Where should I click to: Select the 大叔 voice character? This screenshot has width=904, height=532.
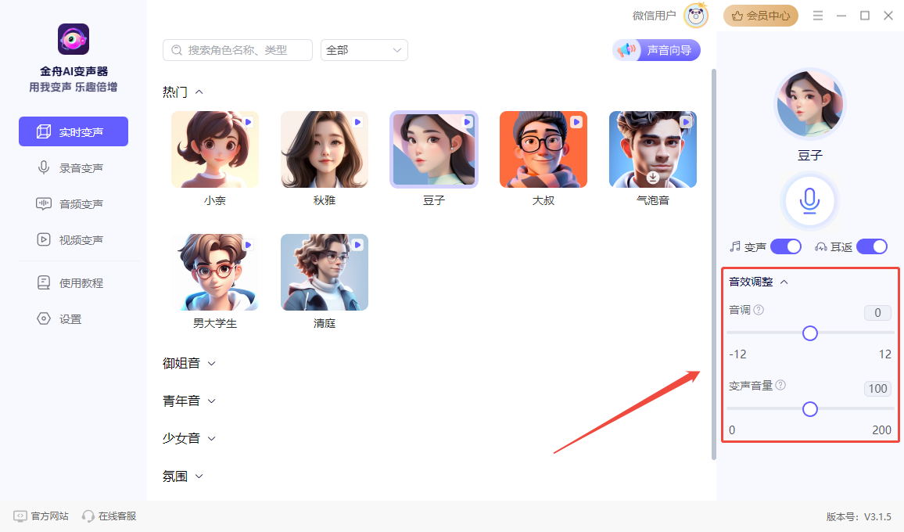[543, 149]
